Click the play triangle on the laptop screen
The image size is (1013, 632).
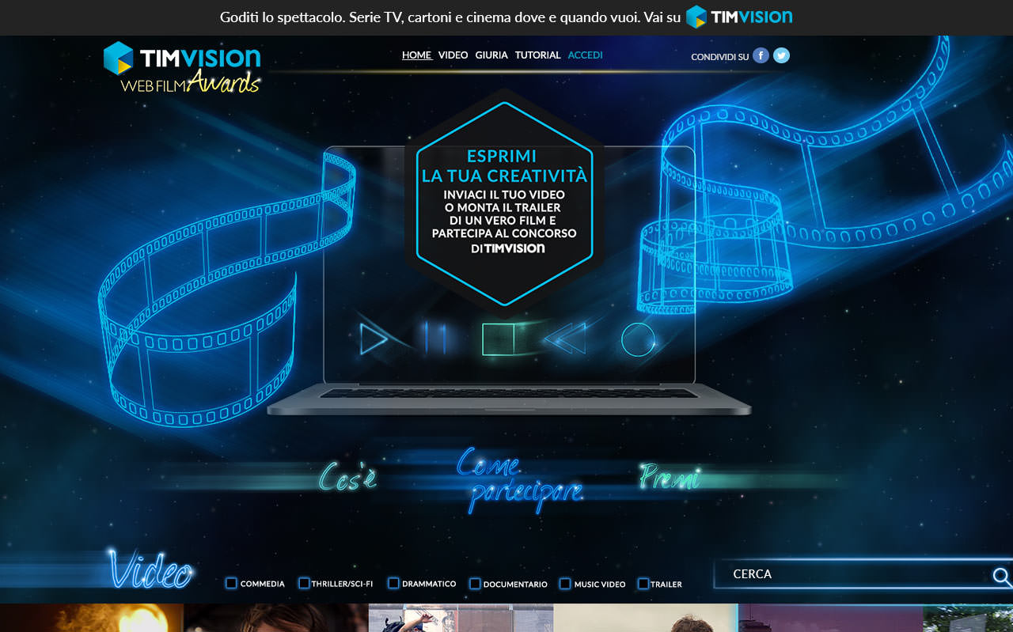point(373,339)
